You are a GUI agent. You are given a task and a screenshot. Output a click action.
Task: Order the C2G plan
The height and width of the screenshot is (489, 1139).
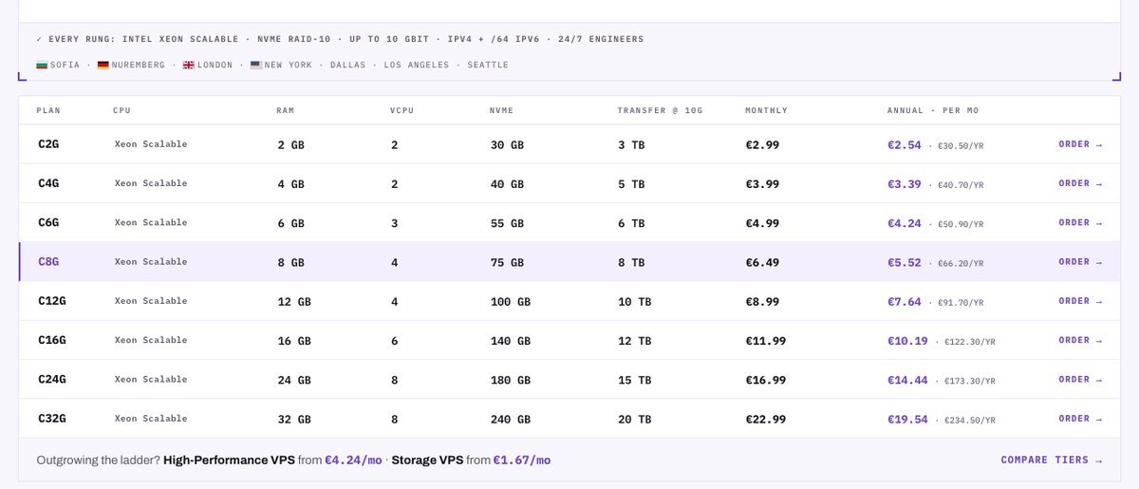tap(1080, 144)
